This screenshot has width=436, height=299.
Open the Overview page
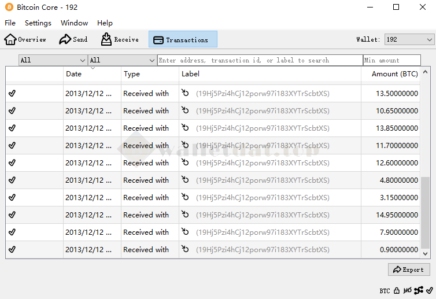[25, 39]
